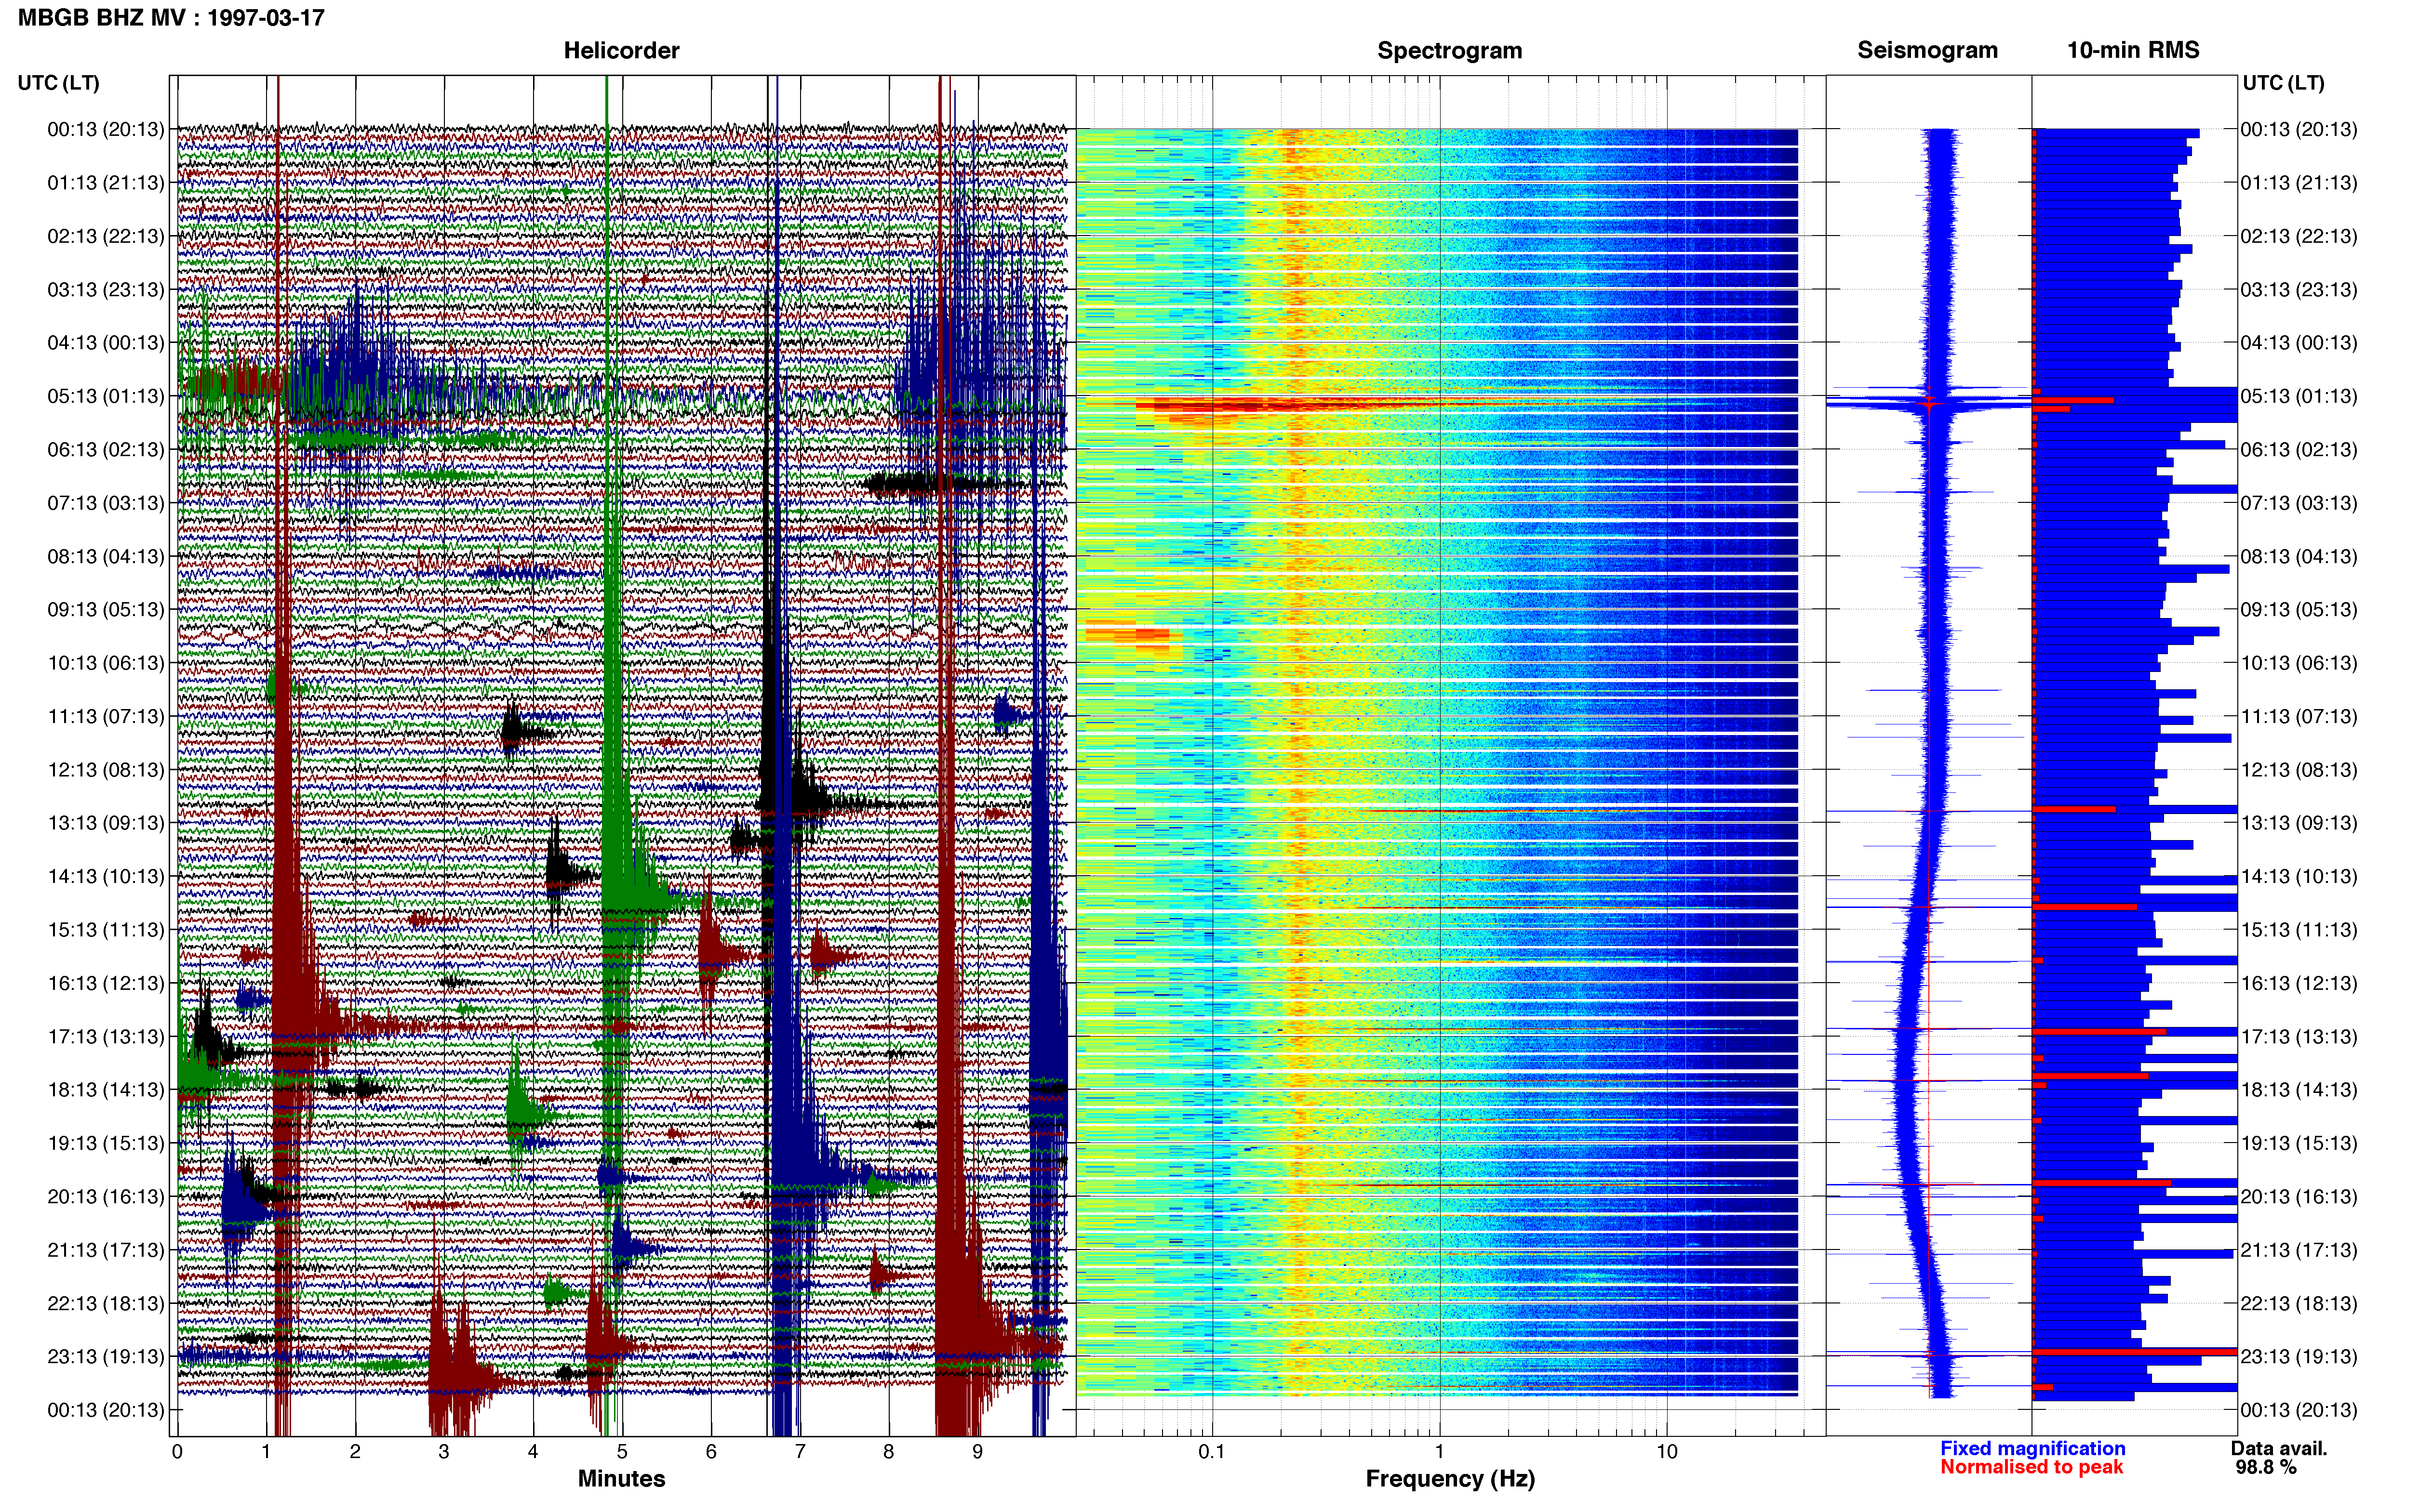
Task: Click the 'Data avail.' label
Action: pyautogui.click(x=2279, y=1448)
